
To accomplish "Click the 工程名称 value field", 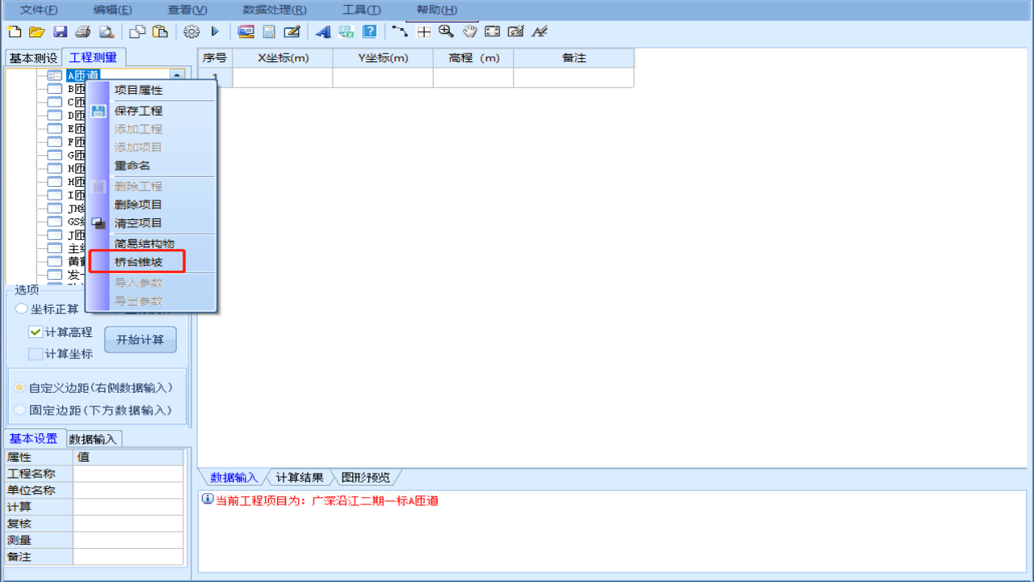I will (x=128, y=474).
